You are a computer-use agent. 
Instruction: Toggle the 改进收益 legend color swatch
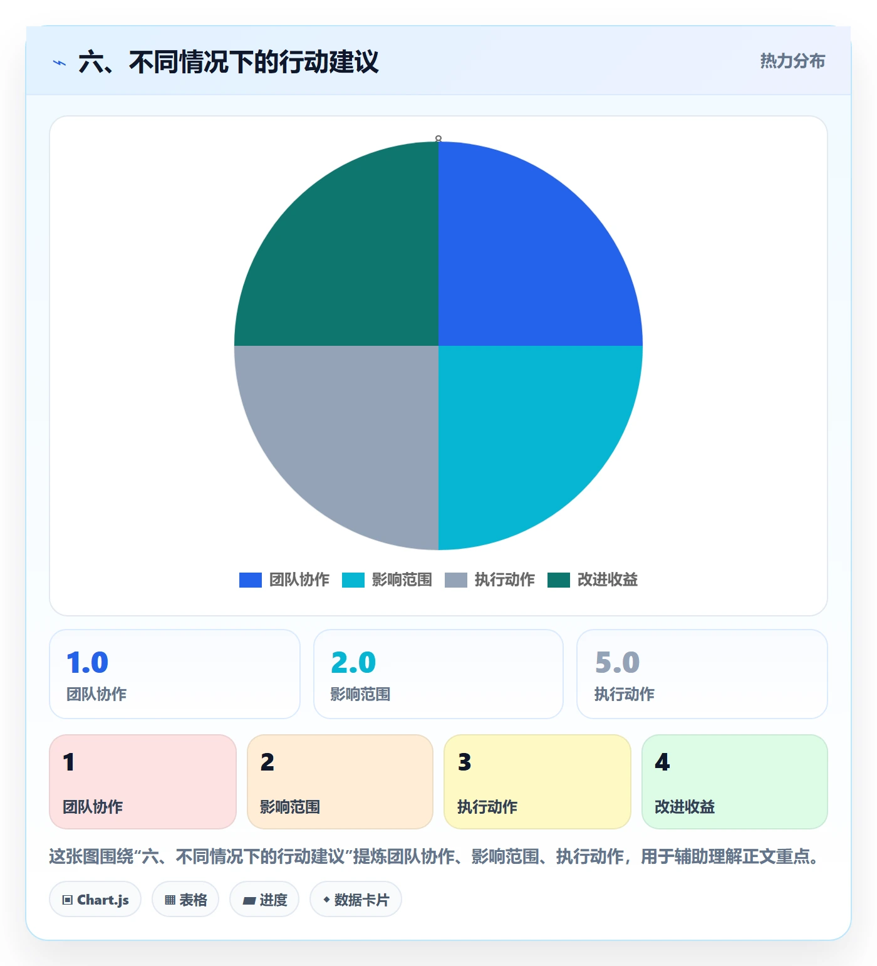(x=558, y=580)
